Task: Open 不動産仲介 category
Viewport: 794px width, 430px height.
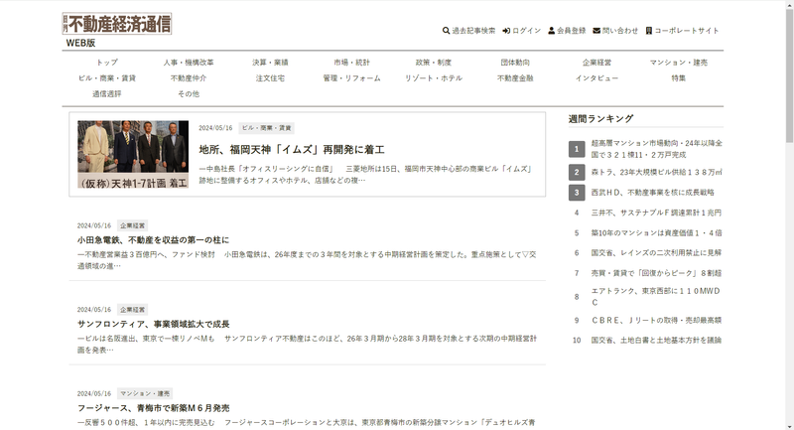Action: tap(189, 78)
